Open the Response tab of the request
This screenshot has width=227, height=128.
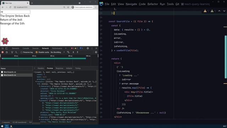tap(59, 68)
